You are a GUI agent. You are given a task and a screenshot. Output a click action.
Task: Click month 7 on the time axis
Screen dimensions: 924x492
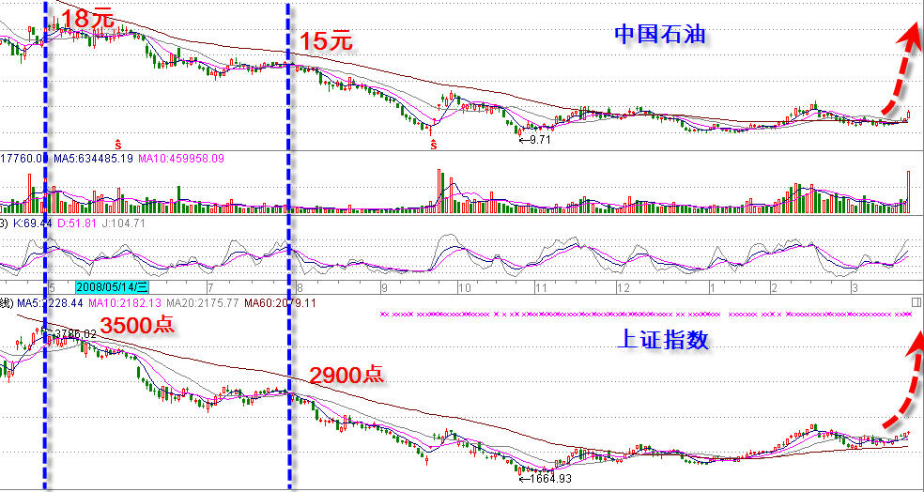click(209, 288)
